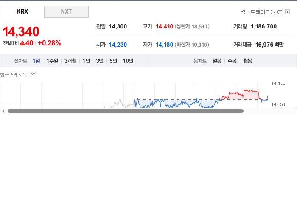Click the horizontal scrollbar thumb
Image resolution: width=297 pixels, height=208 pixels.
click(126, 111)
